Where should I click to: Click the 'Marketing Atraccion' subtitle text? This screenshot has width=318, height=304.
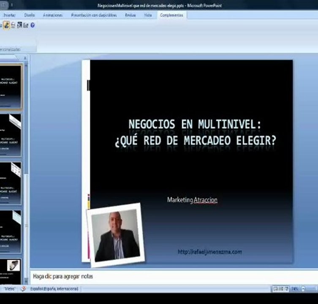tap(192, 200)
